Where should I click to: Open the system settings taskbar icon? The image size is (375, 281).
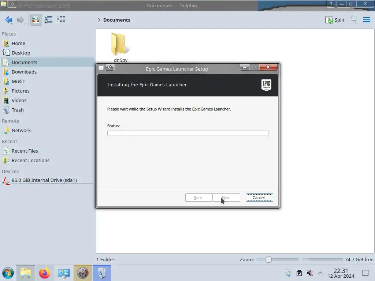[63, 273]
